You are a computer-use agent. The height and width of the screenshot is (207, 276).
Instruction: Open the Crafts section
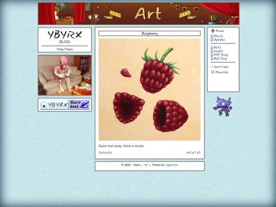218,51
